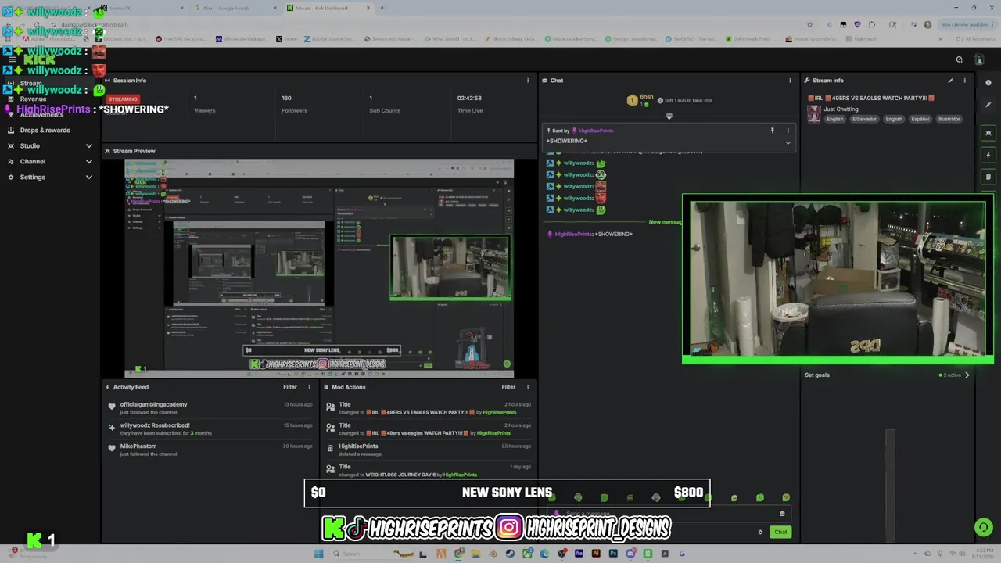The height and width of the screenshot is (563, 1001).
Task: Jump to New messages in chat
Action: tap(666, 222)
